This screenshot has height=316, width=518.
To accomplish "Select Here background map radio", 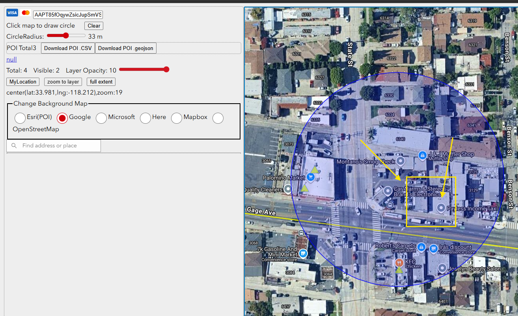I will [x=145, y=118].
